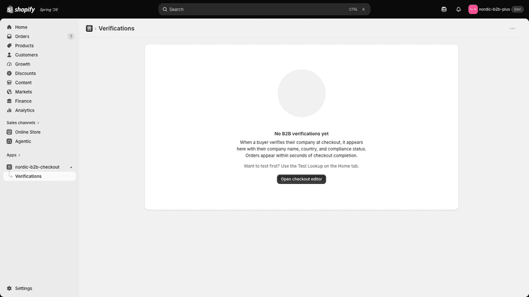
Task: Click the Orders inbox icon
Action: point(9,36)
